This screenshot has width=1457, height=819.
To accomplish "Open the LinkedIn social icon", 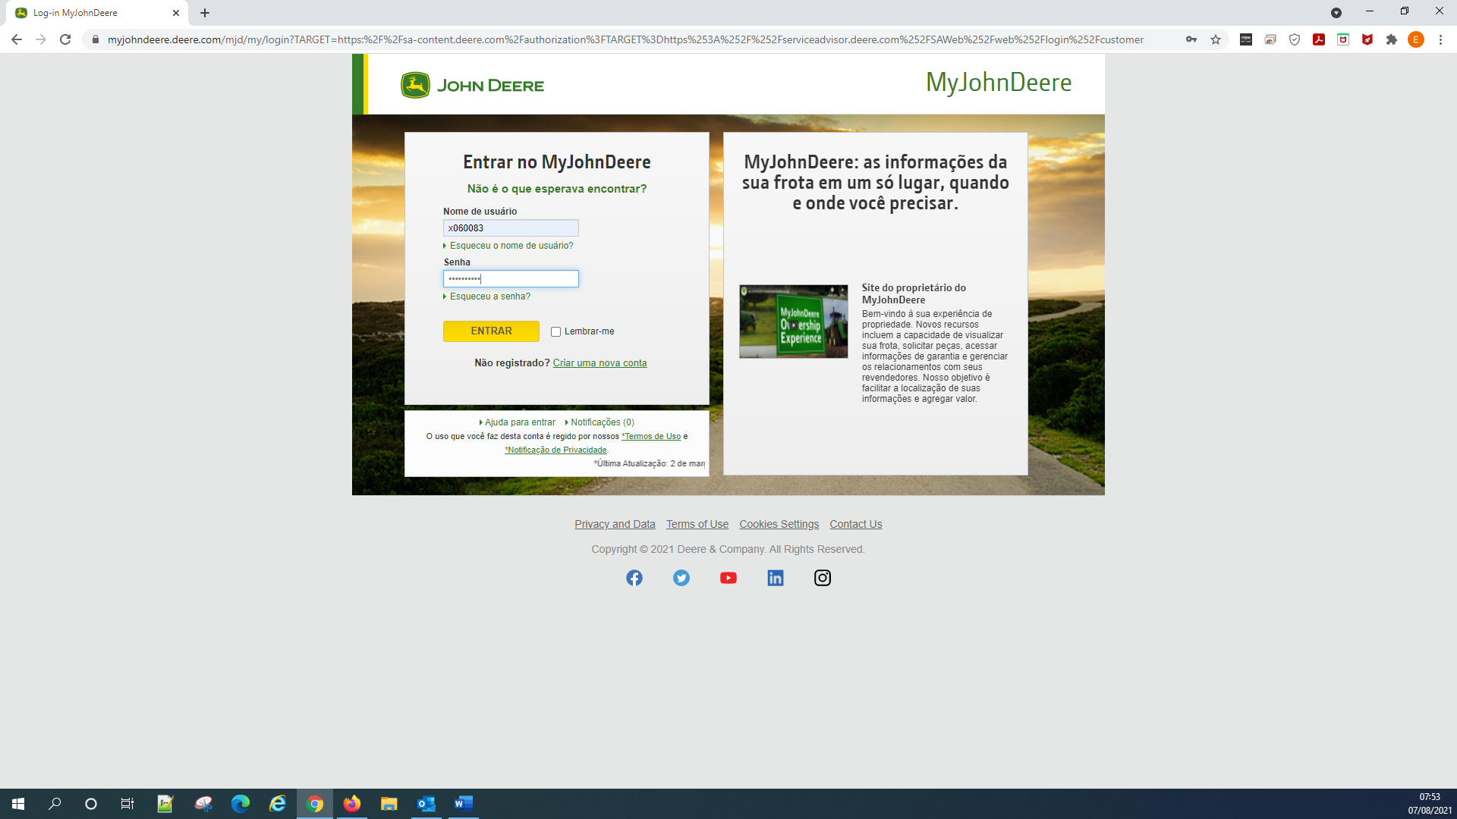I will click(776, 578).
